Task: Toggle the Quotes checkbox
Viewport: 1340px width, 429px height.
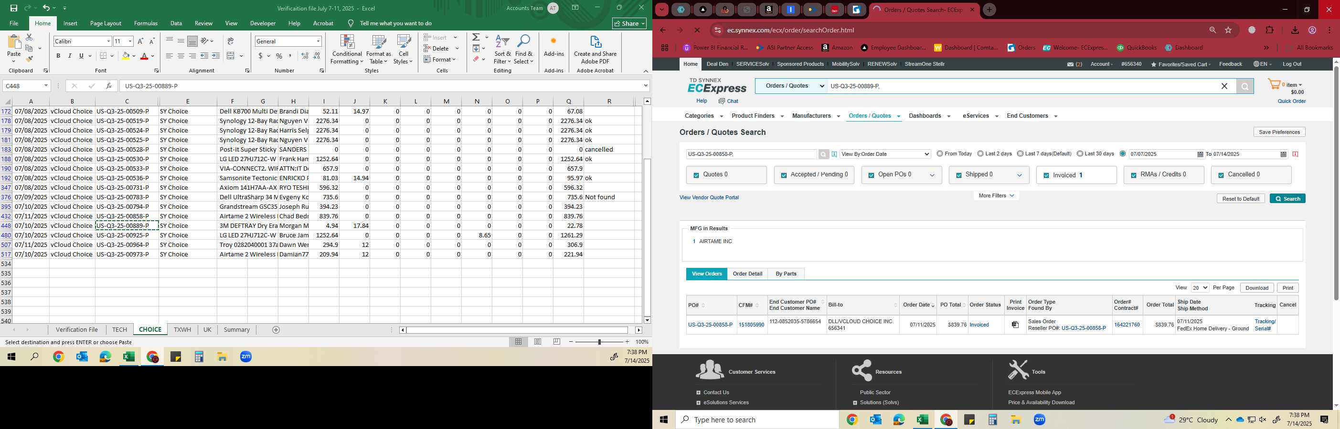Action: point(696,175)
